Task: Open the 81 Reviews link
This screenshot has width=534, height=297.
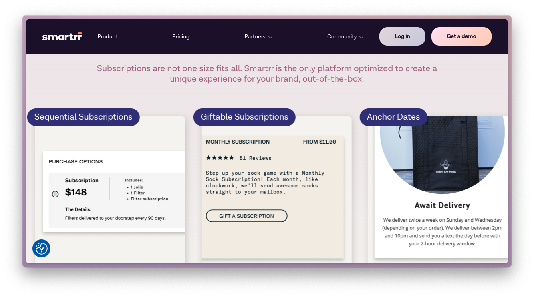Action: (x=255, y=158)
